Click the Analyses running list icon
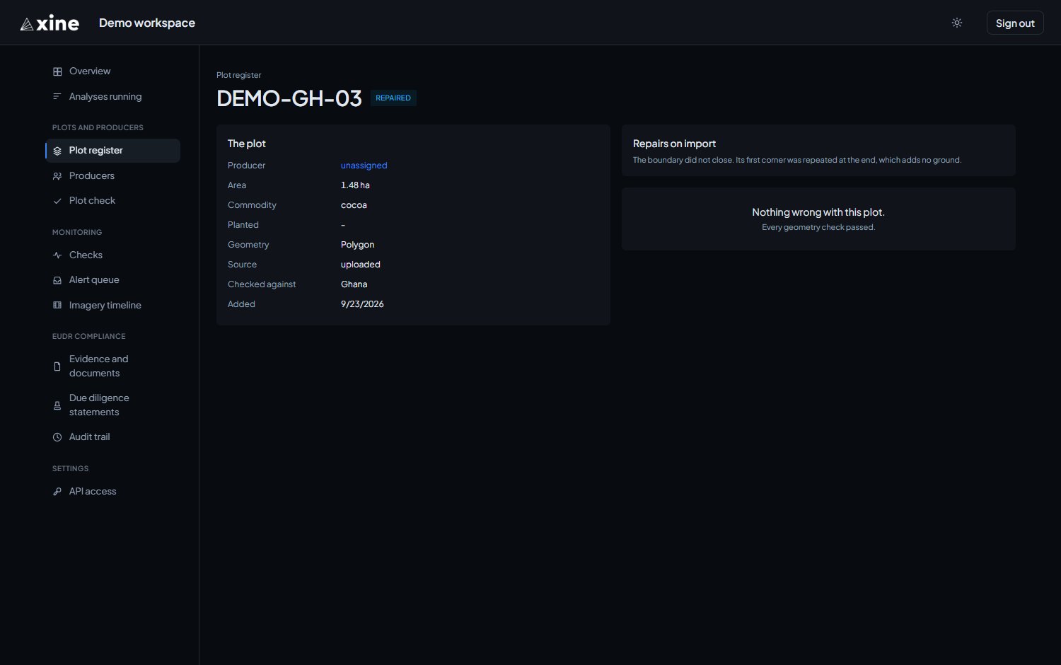Screen dimensions: 1061x665 (x=57, y=97)
